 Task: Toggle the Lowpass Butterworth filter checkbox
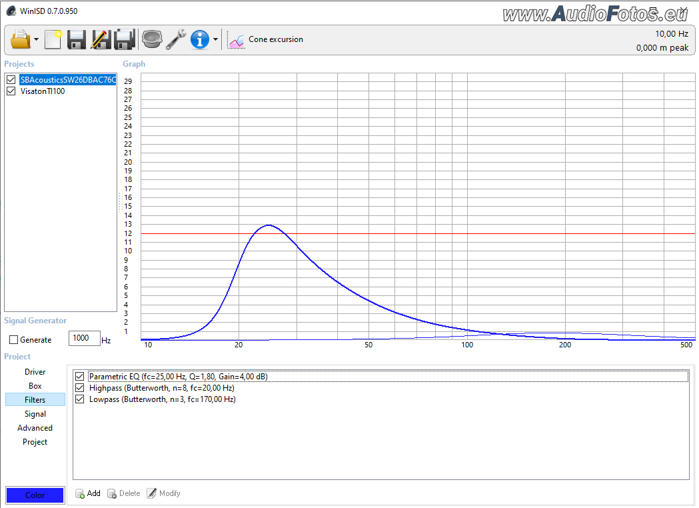pyautogui.click(x=80, y=399)
